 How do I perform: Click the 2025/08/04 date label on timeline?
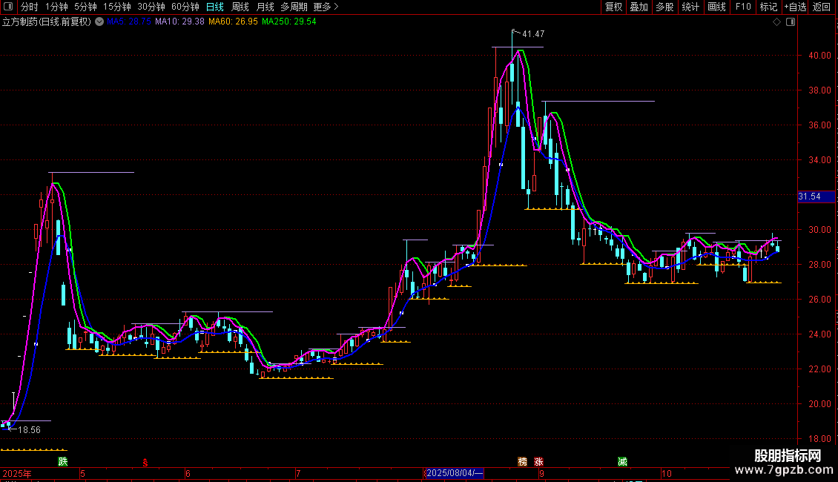pyautogui.click(x=455, y=473)
